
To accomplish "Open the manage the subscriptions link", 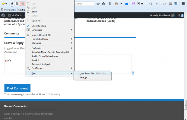I will point(30,94).
